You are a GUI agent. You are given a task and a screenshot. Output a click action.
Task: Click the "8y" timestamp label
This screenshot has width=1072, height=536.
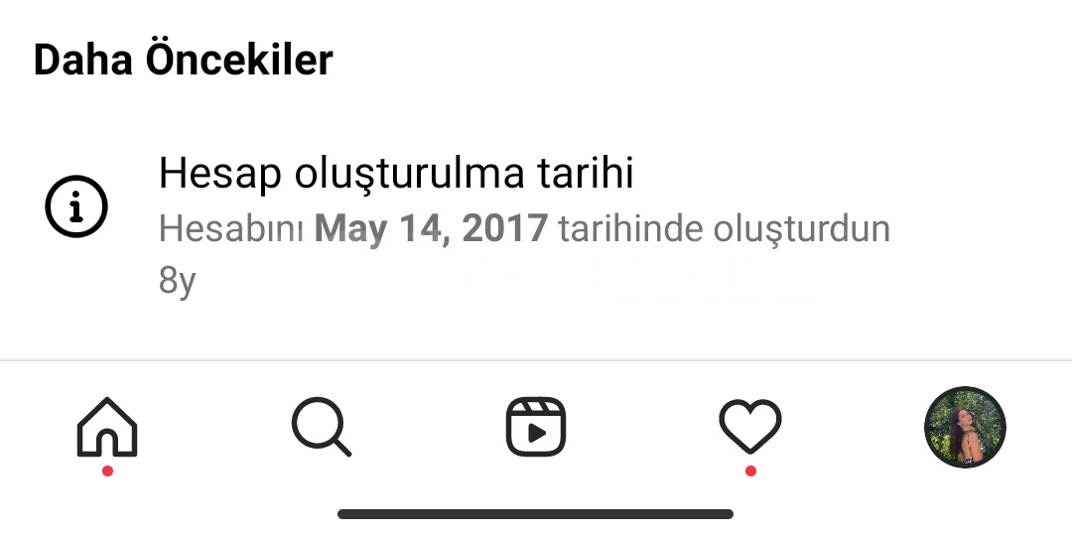coord(177,280)
